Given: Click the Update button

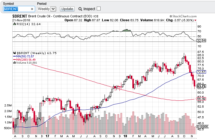Looking at the screenshot, I should 67,9.
